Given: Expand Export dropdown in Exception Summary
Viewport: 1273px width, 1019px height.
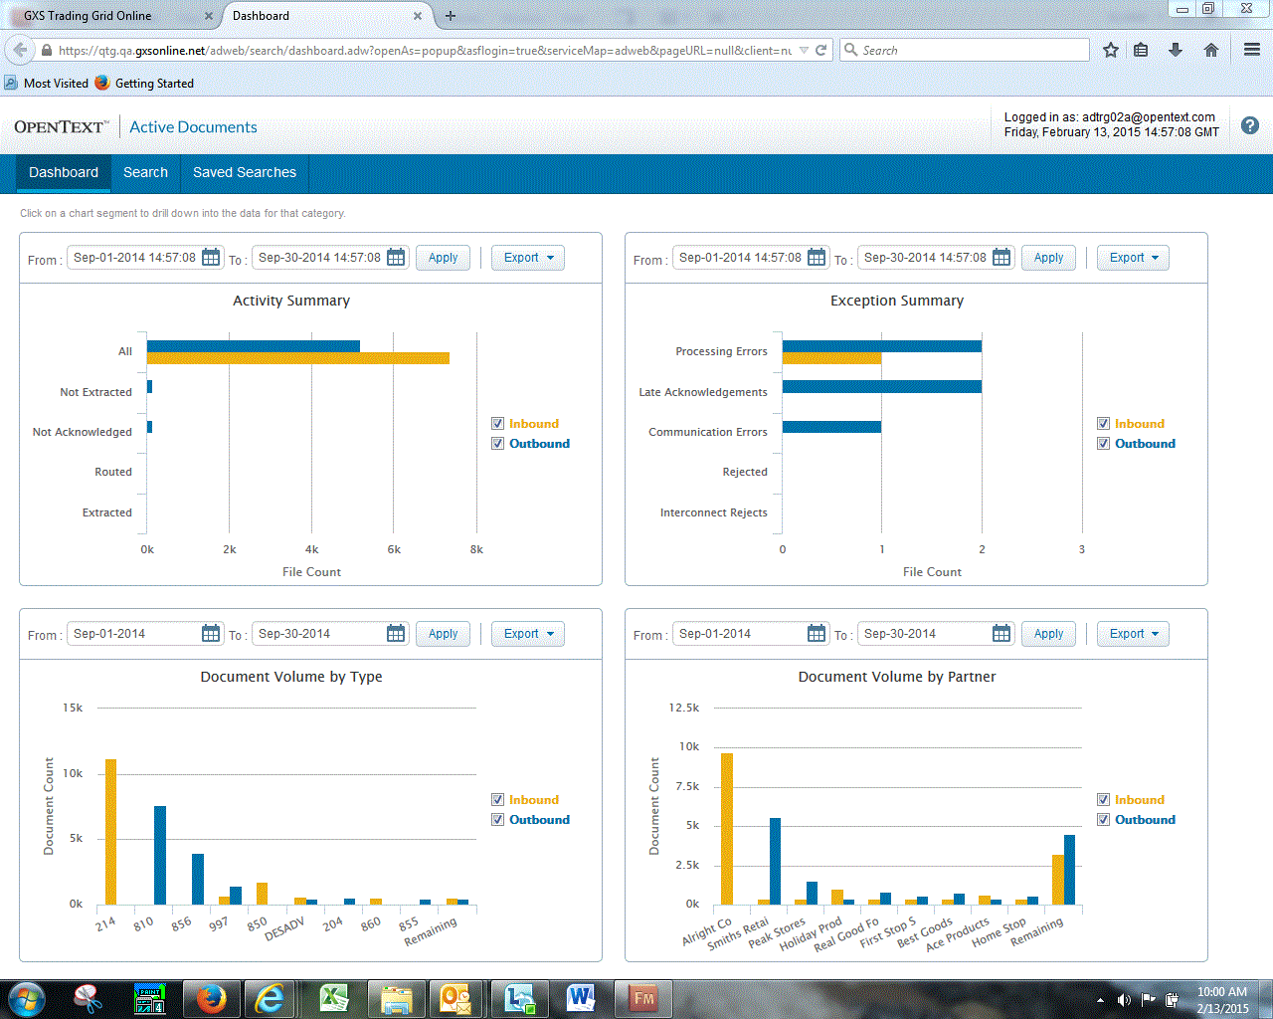Looking at the screenshot, I should [1133, 258].
